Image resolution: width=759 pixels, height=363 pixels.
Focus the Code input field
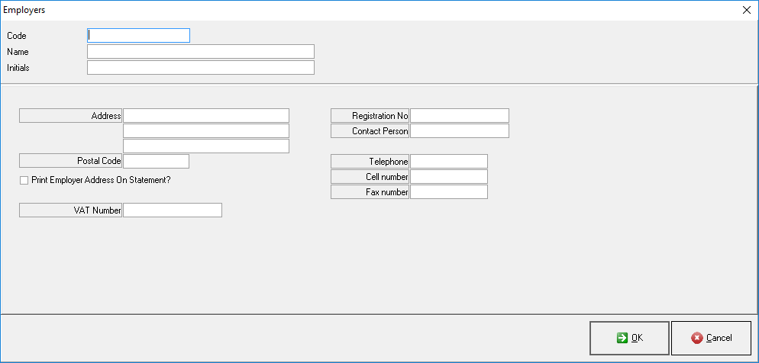tap(138, 35)
